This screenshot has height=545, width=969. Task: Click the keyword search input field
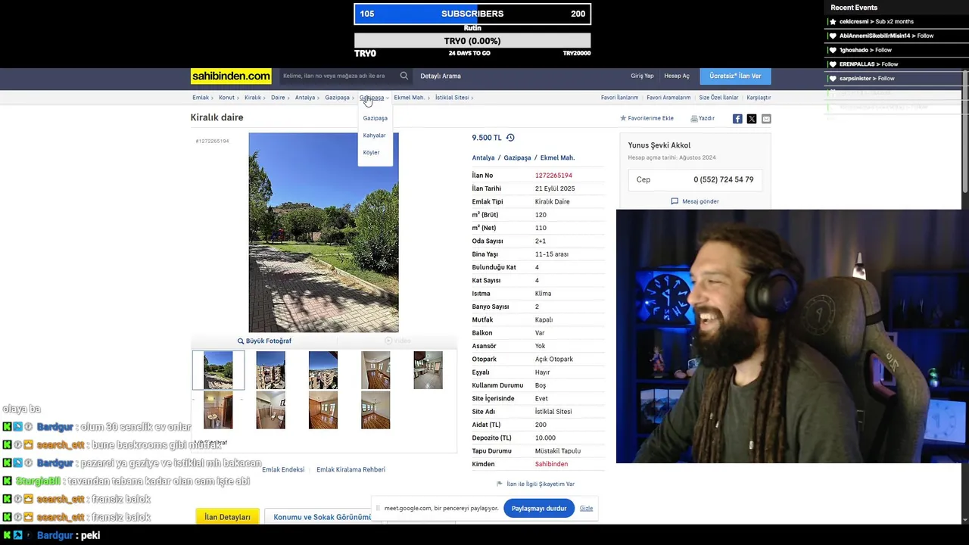(x=338, y=76)
